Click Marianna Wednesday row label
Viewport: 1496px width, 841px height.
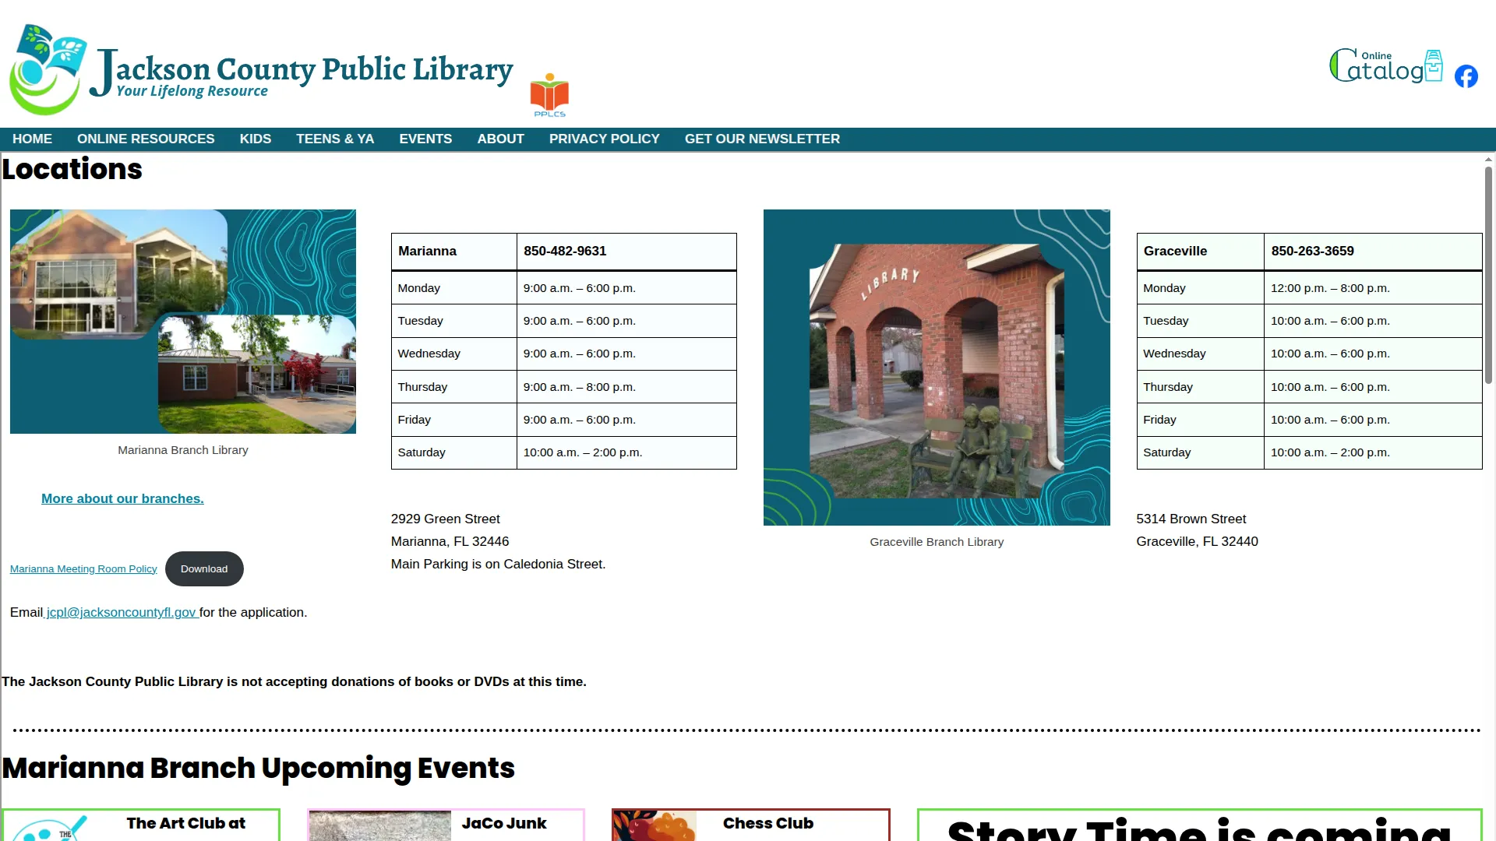coord(429,354)
